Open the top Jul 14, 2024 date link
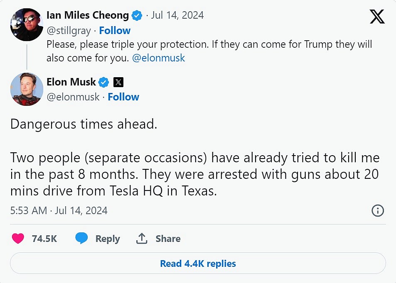This screenshot has height=283, width=396. coord(177,16)
